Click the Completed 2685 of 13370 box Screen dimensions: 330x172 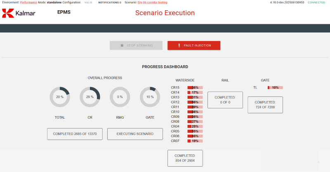click(x=75, y=134)
